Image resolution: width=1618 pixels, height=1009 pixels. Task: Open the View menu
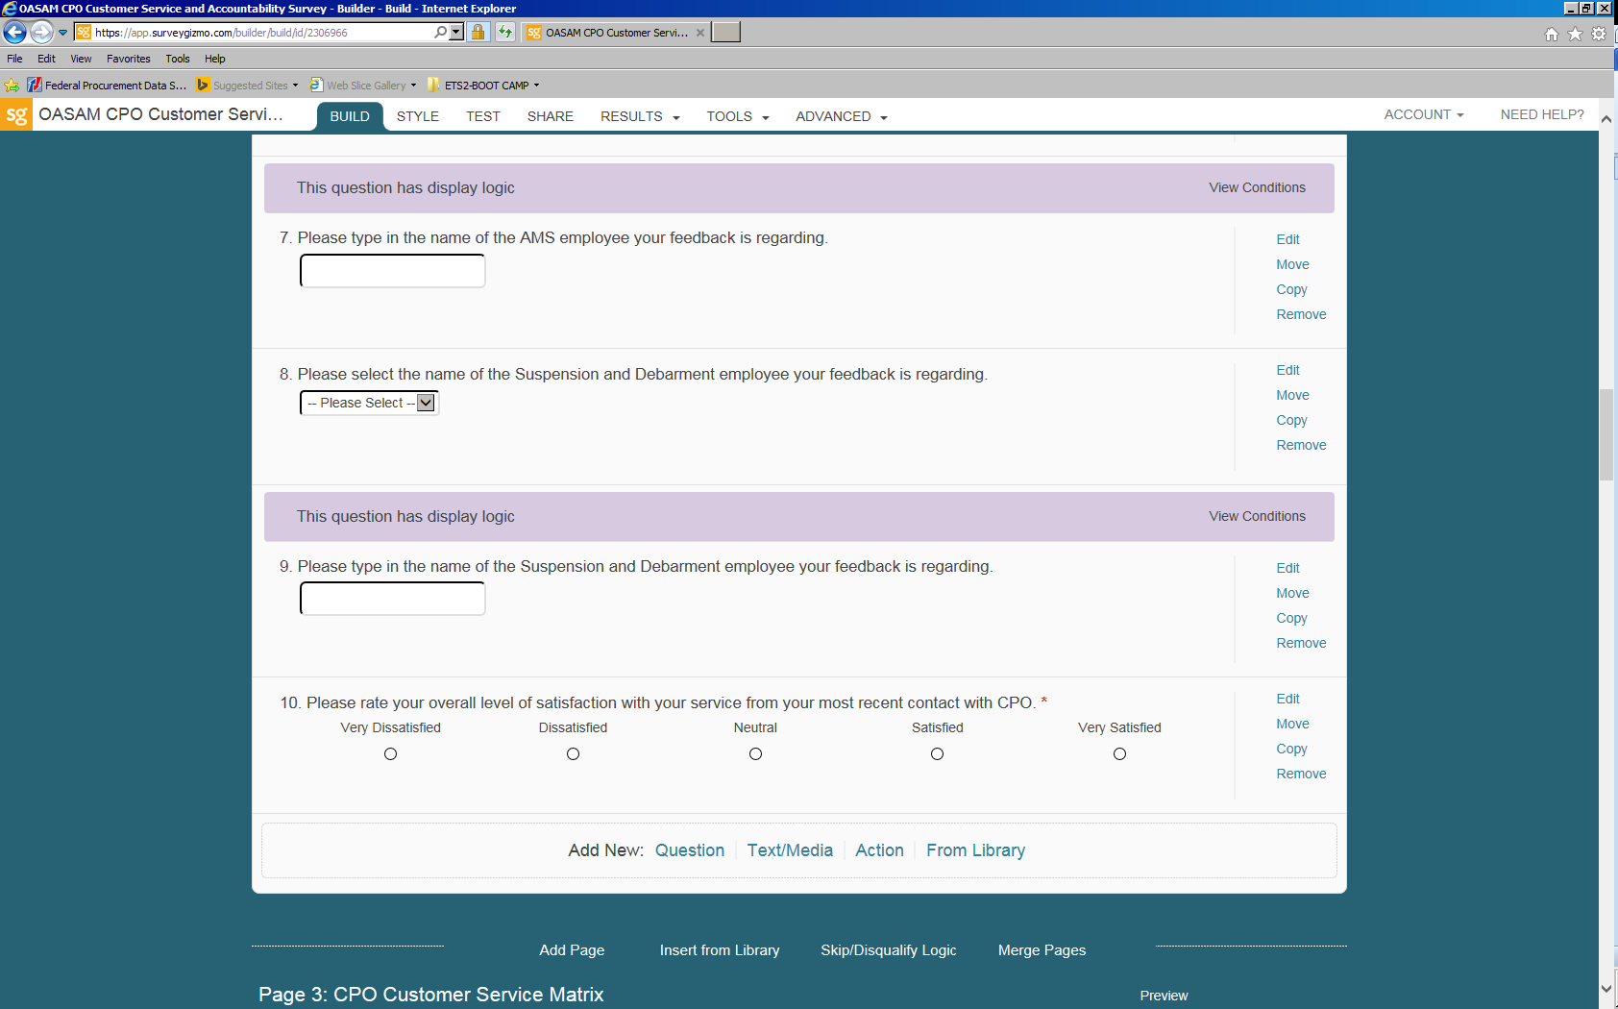coord(81,59)
